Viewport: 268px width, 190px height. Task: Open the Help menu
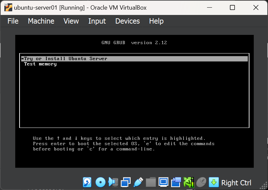[x=156, y=21]
